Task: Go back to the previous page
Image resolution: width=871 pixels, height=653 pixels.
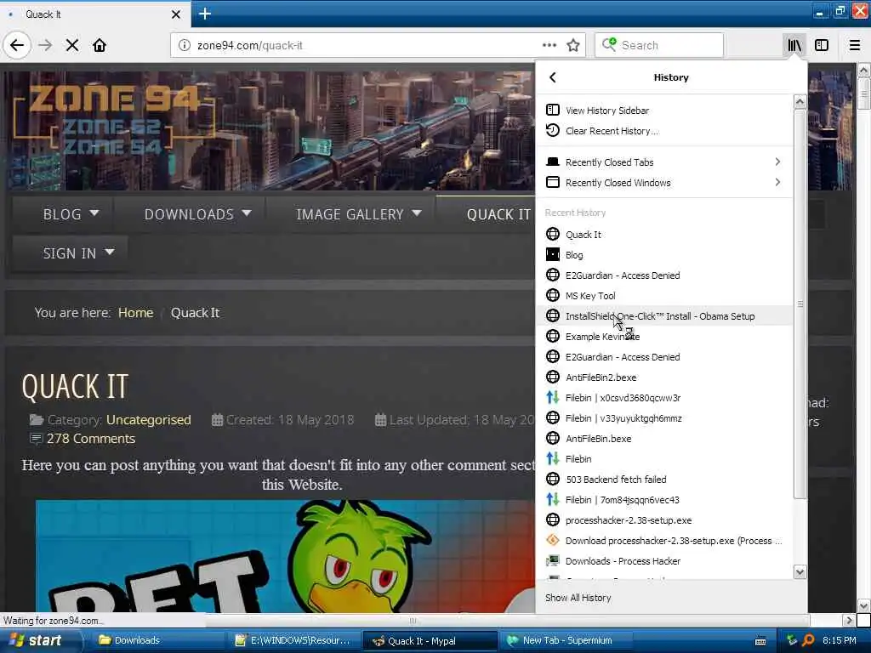Action: pos(17,45)
